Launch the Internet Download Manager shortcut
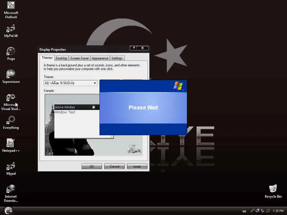This screenshot has height=215, width=287. [x=11, y=194]
